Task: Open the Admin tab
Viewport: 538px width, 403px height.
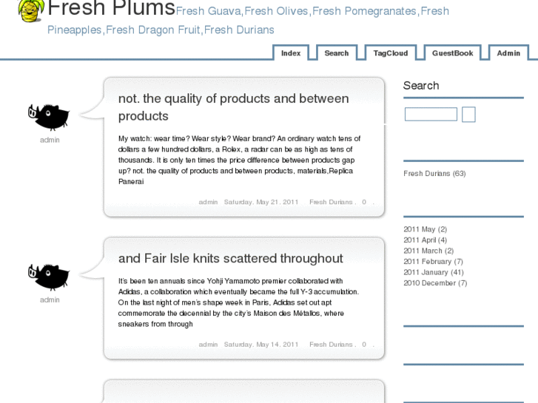Action: pyautogui.click(x=508, y=53)
